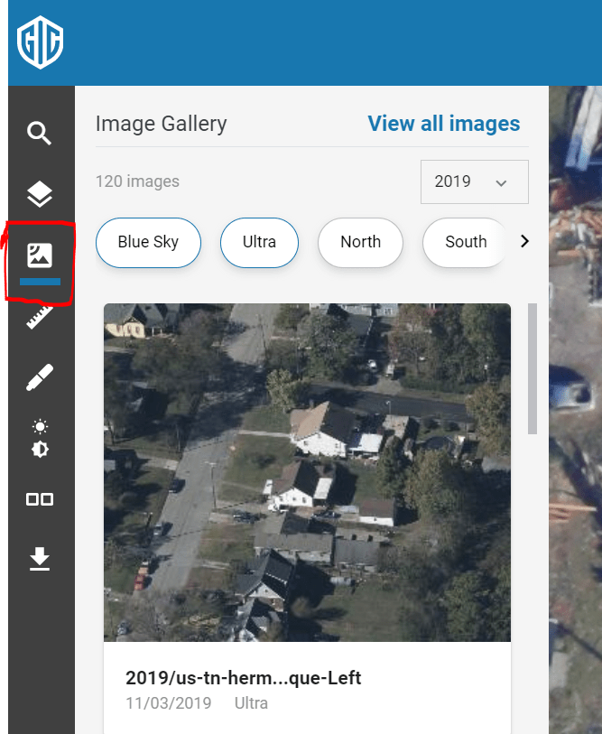Click the gallery vertical scrollbar
602x734 pixels.
[532, 368]
